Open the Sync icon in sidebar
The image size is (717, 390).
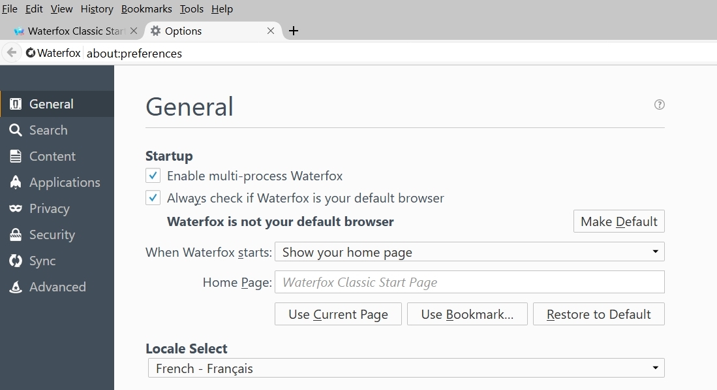click(16, 261)
